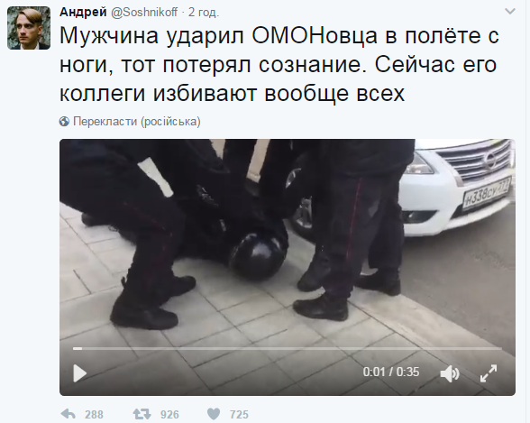Retweet using the retweet arrows icon
Viewport: 530px width, 423px height.
[142, 414]
